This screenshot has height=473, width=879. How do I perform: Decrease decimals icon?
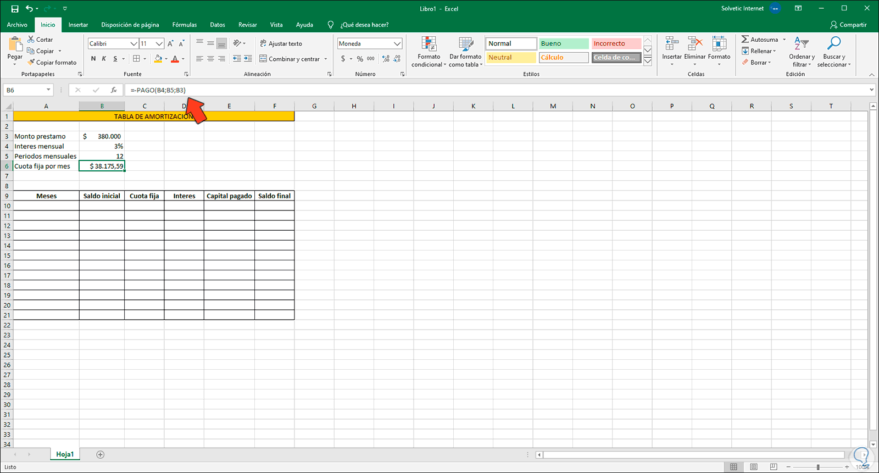(x=397, y=59)
